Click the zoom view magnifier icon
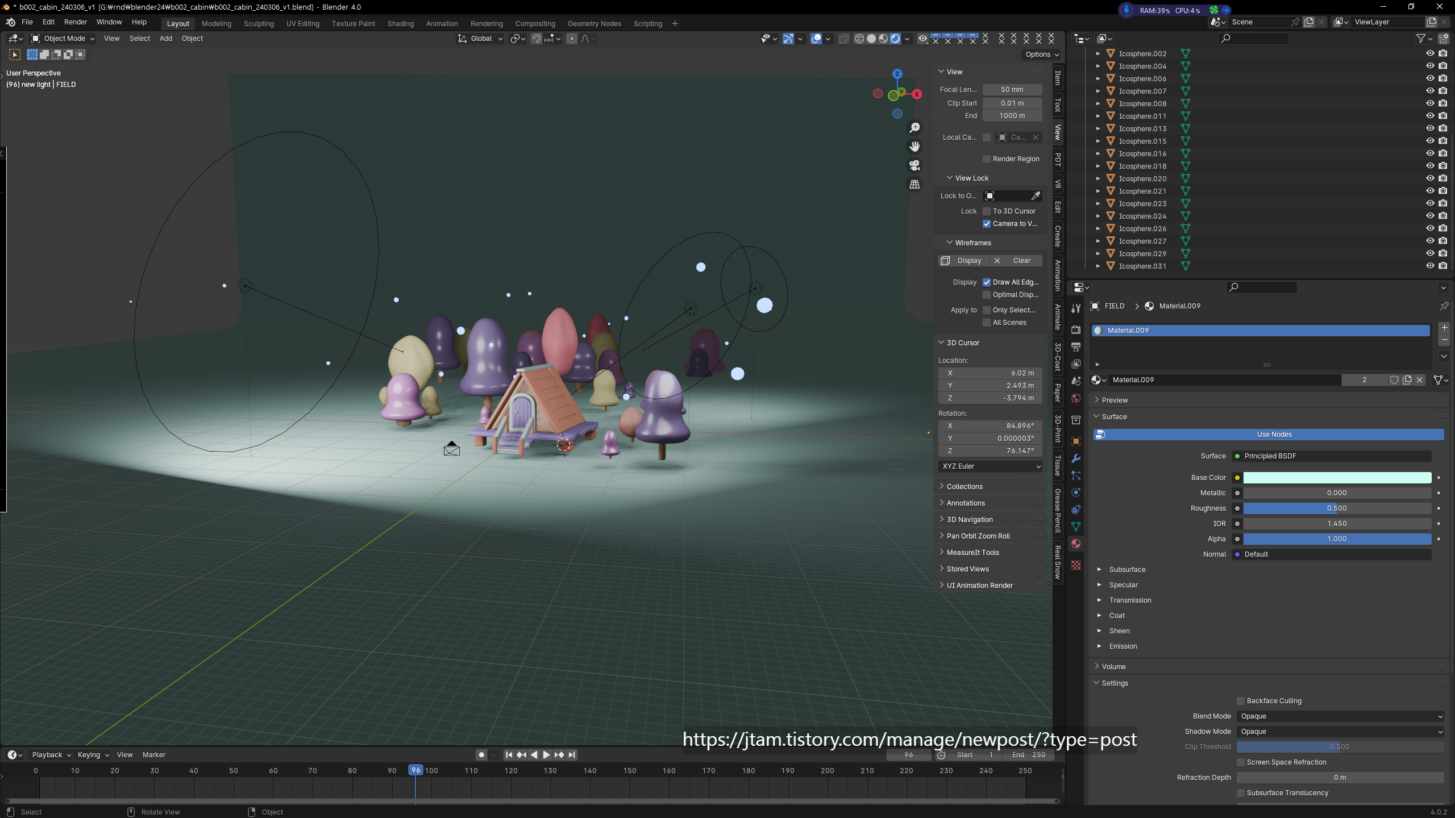This screenshot has height=818, width=1455. 914,128
